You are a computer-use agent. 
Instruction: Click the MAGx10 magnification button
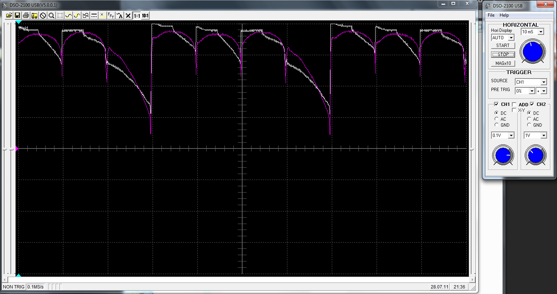(503, 63)
